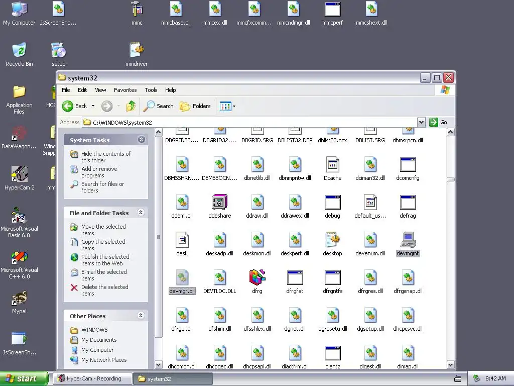Select the diantz application icon

(x=332, y=353)
